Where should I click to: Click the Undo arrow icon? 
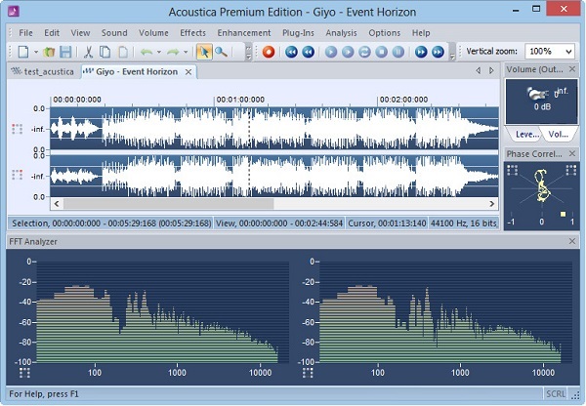click(146, 52)
